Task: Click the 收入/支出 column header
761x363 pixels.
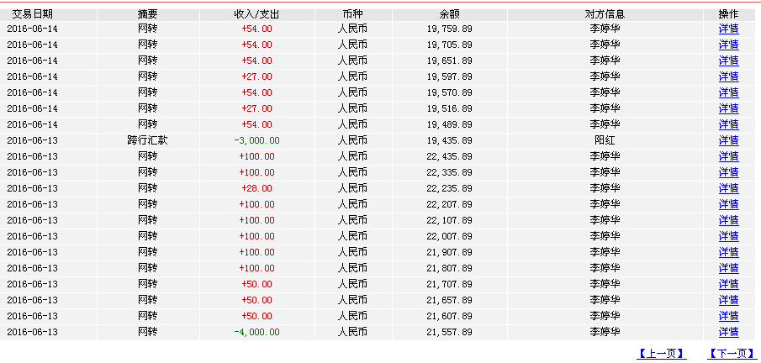Action: 256,14
